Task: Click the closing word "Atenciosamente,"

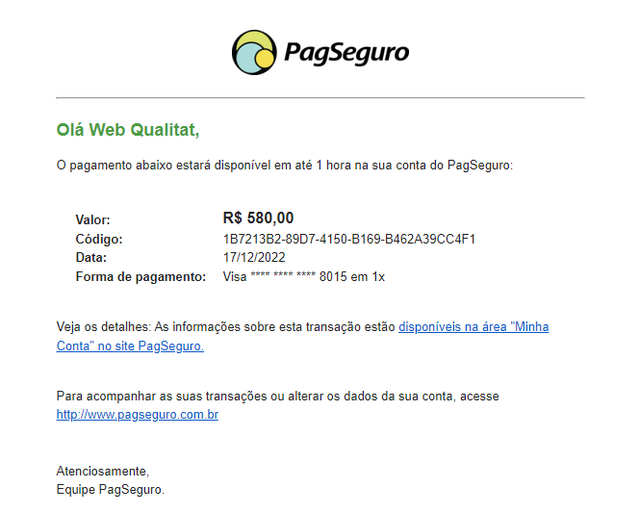Action: coord(103,471)
